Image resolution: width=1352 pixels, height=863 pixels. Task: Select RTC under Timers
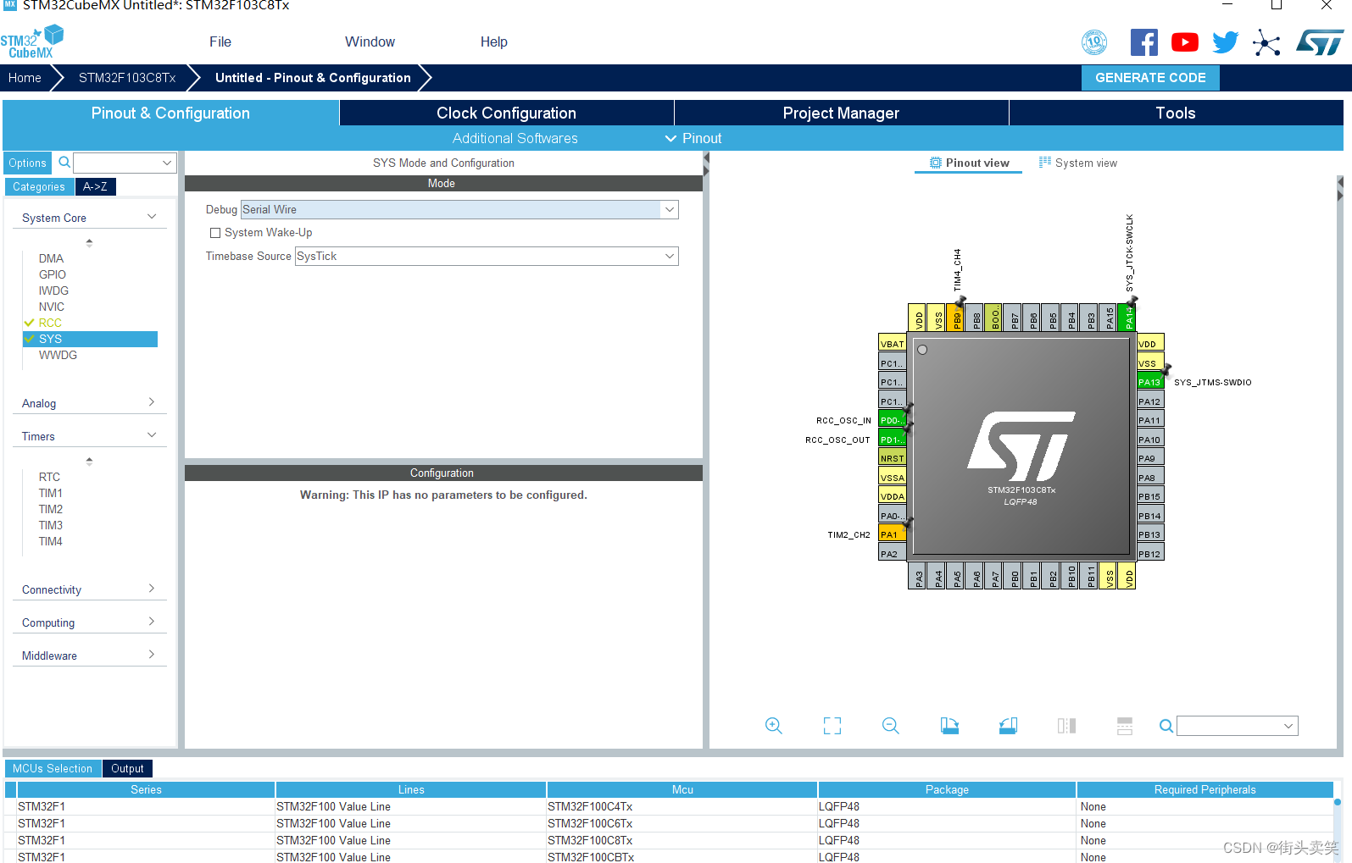pyautogui.click(x=49, y=477)
